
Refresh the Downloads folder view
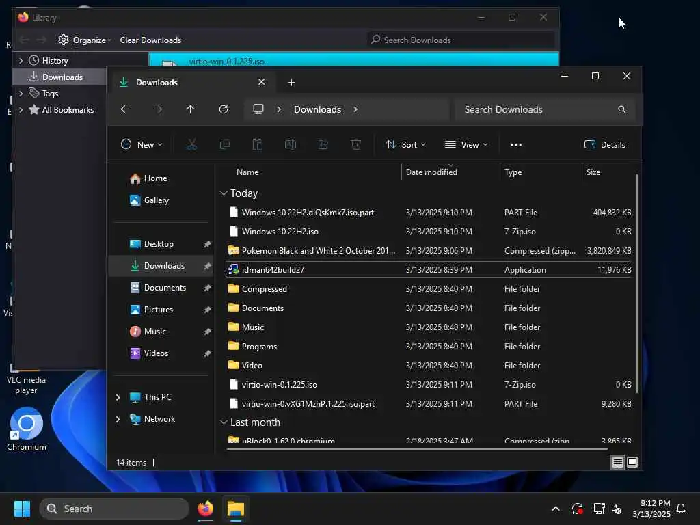pyautogui.click(x=224, y=109)
